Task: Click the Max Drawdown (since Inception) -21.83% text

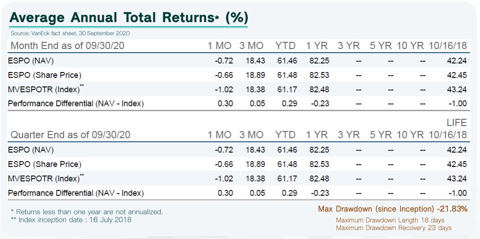Action: (x=392, y=209)
